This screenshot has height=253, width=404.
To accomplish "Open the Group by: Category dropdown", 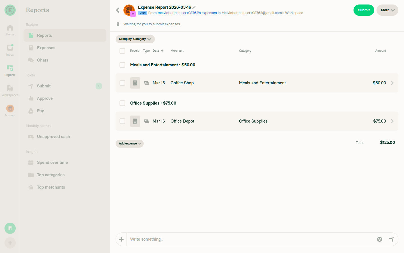I will [x=135, y=39].
